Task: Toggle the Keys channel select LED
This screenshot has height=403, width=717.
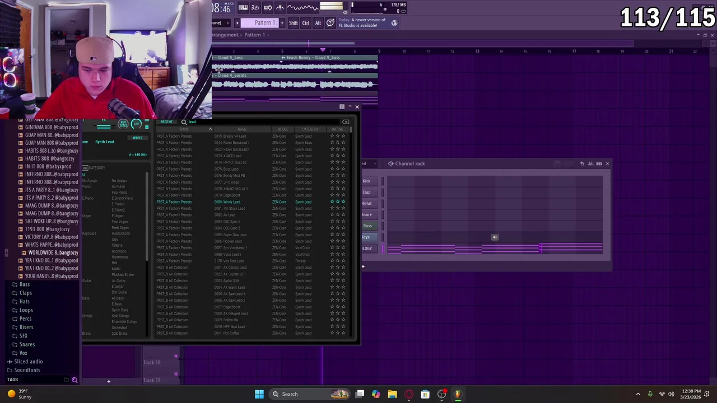Action: (383, 237)
